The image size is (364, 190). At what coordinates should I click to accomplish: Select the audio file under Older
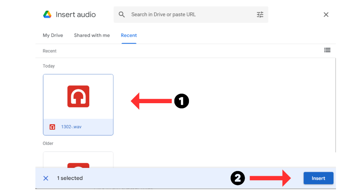(x=78, y=160)
